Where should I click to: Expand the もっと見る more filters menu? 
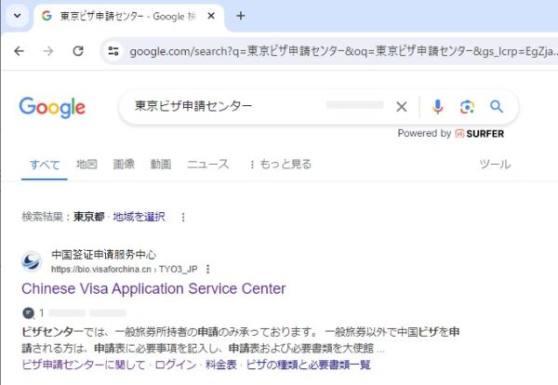(280, 165)
